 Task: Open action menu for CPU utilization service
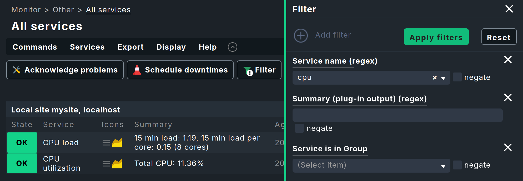[106, 164]
